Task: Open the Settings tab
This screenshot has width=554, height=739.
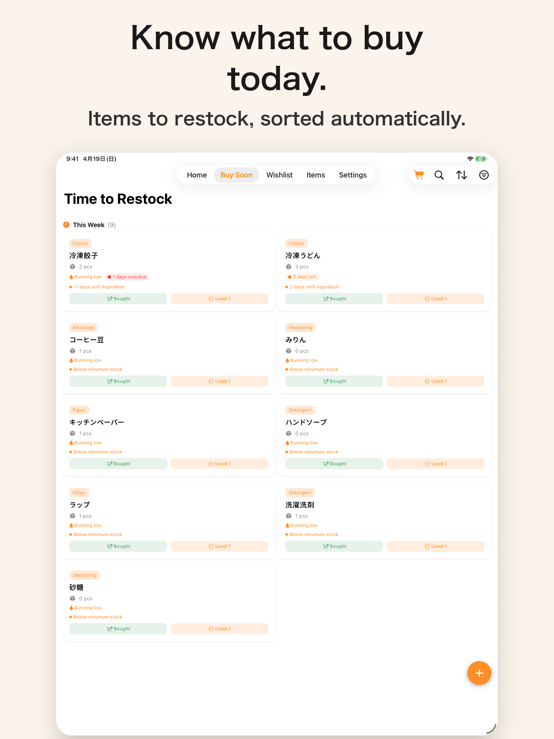Action: (353, 175)
